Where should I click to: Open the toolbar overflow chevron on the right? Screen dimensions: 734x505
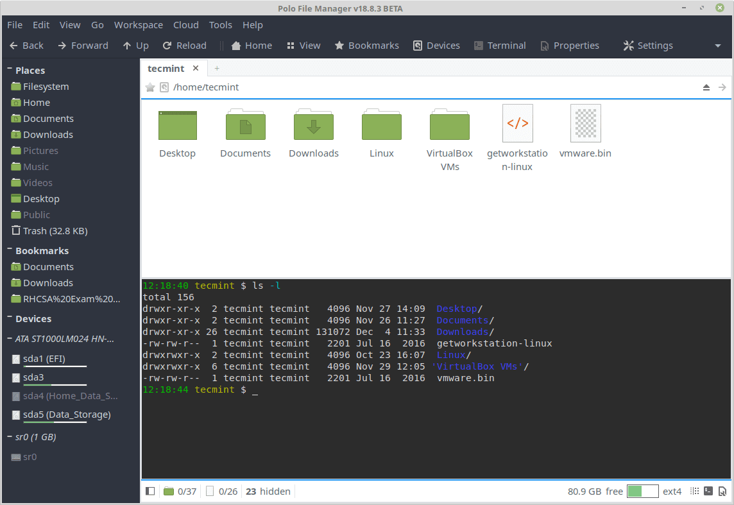717,45
